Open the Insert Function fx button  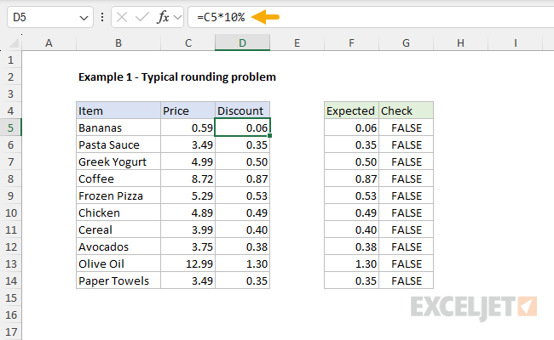pos(163,17)
